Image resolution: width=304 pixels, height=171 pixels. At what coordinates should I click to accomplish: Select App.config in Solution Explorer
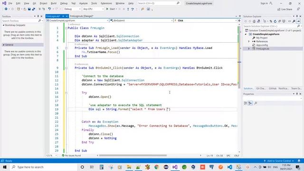tap(262, 45)
